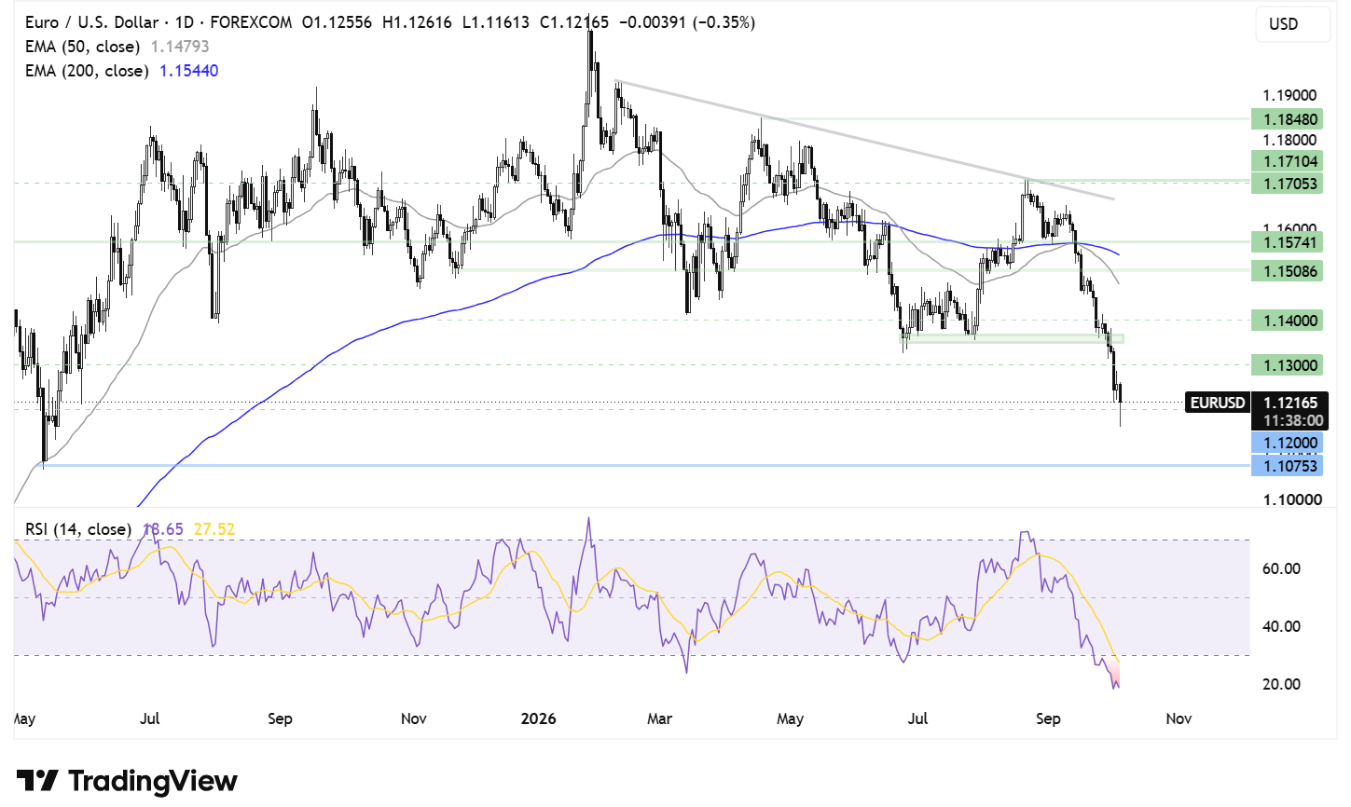Click the RSI value 27.52 in legend

click(x=214, y=529)
